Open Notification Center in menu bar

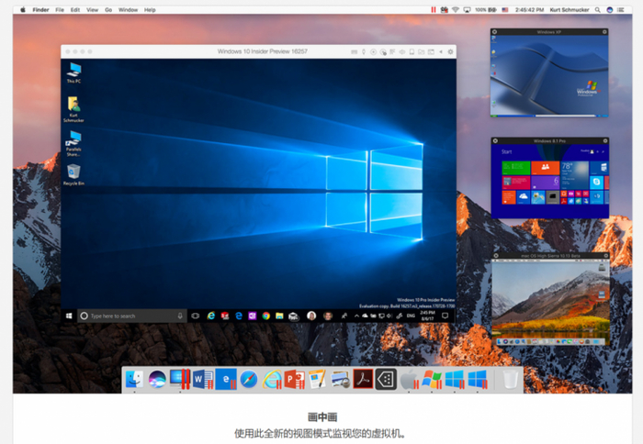621,9
